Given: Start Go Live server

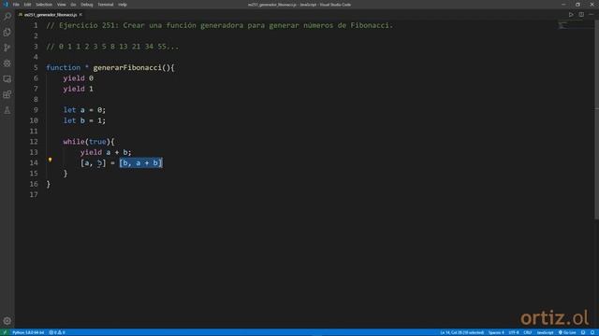Looking at the screenshot, I should coord(567,332).
